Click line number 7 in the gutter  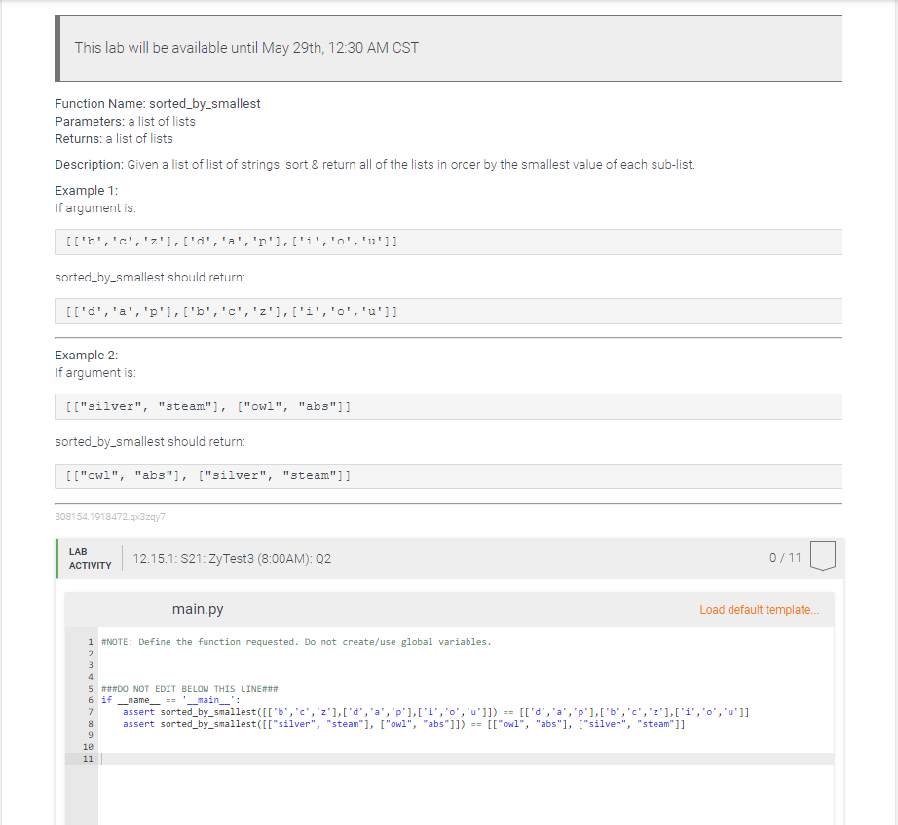(89, 711)
